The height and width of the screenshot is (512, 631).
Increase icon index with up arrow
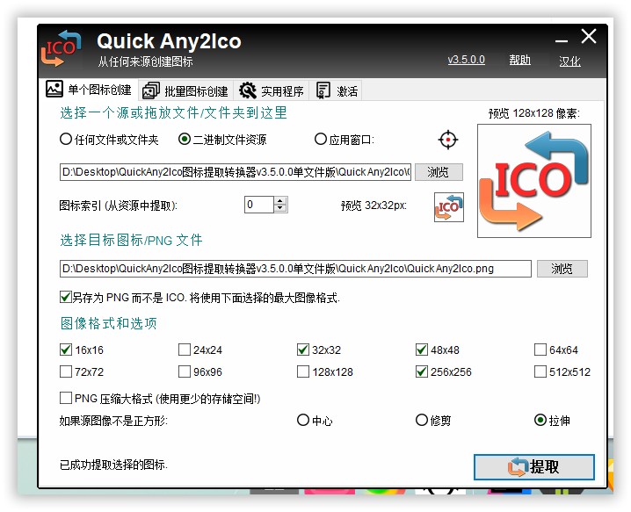(x=280, y=201)
